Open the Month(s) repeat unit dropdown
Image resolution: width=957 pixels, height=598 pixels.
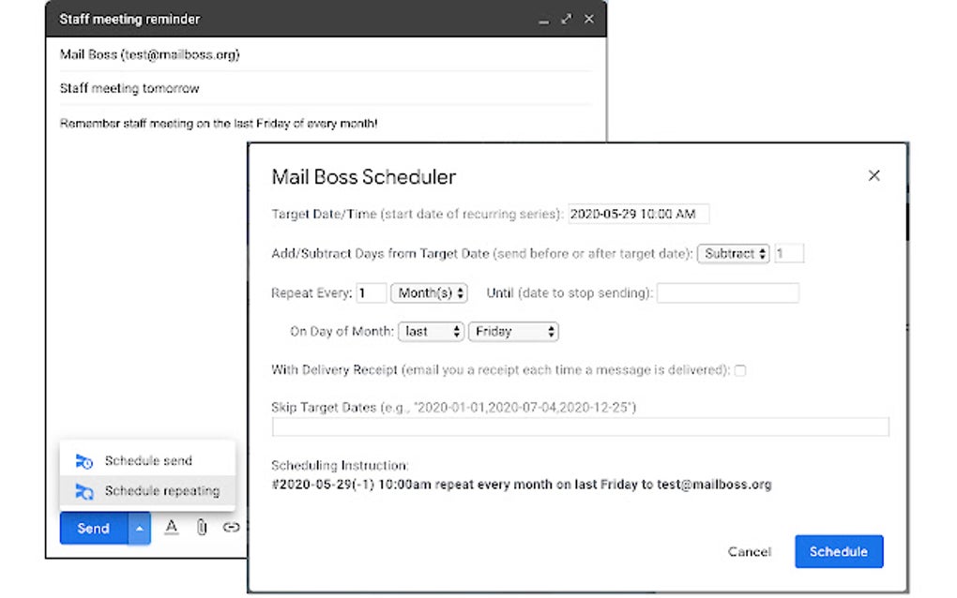click(x=429, y=292)
